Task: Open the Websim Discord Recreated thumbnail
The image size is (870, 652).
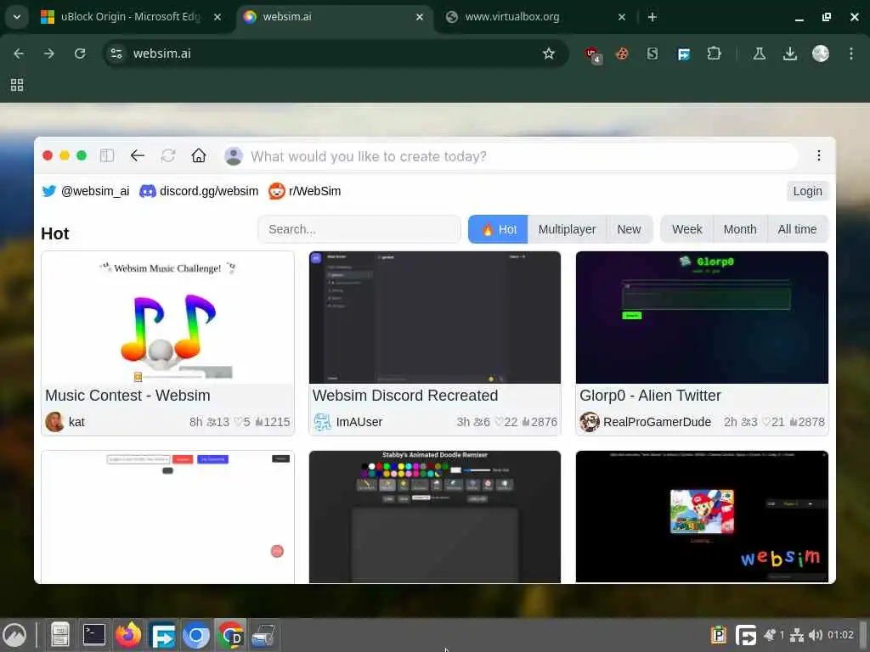Action: pos(434,318)
